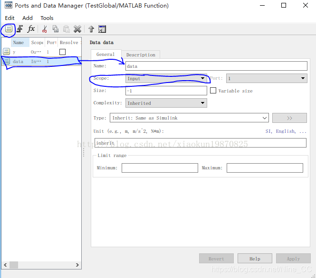Image resolution: width=316 pixels, height=278 pixels.
Task: Click the Copy toolbar icon
Action: pyautogui.click(x=56, y=29)
